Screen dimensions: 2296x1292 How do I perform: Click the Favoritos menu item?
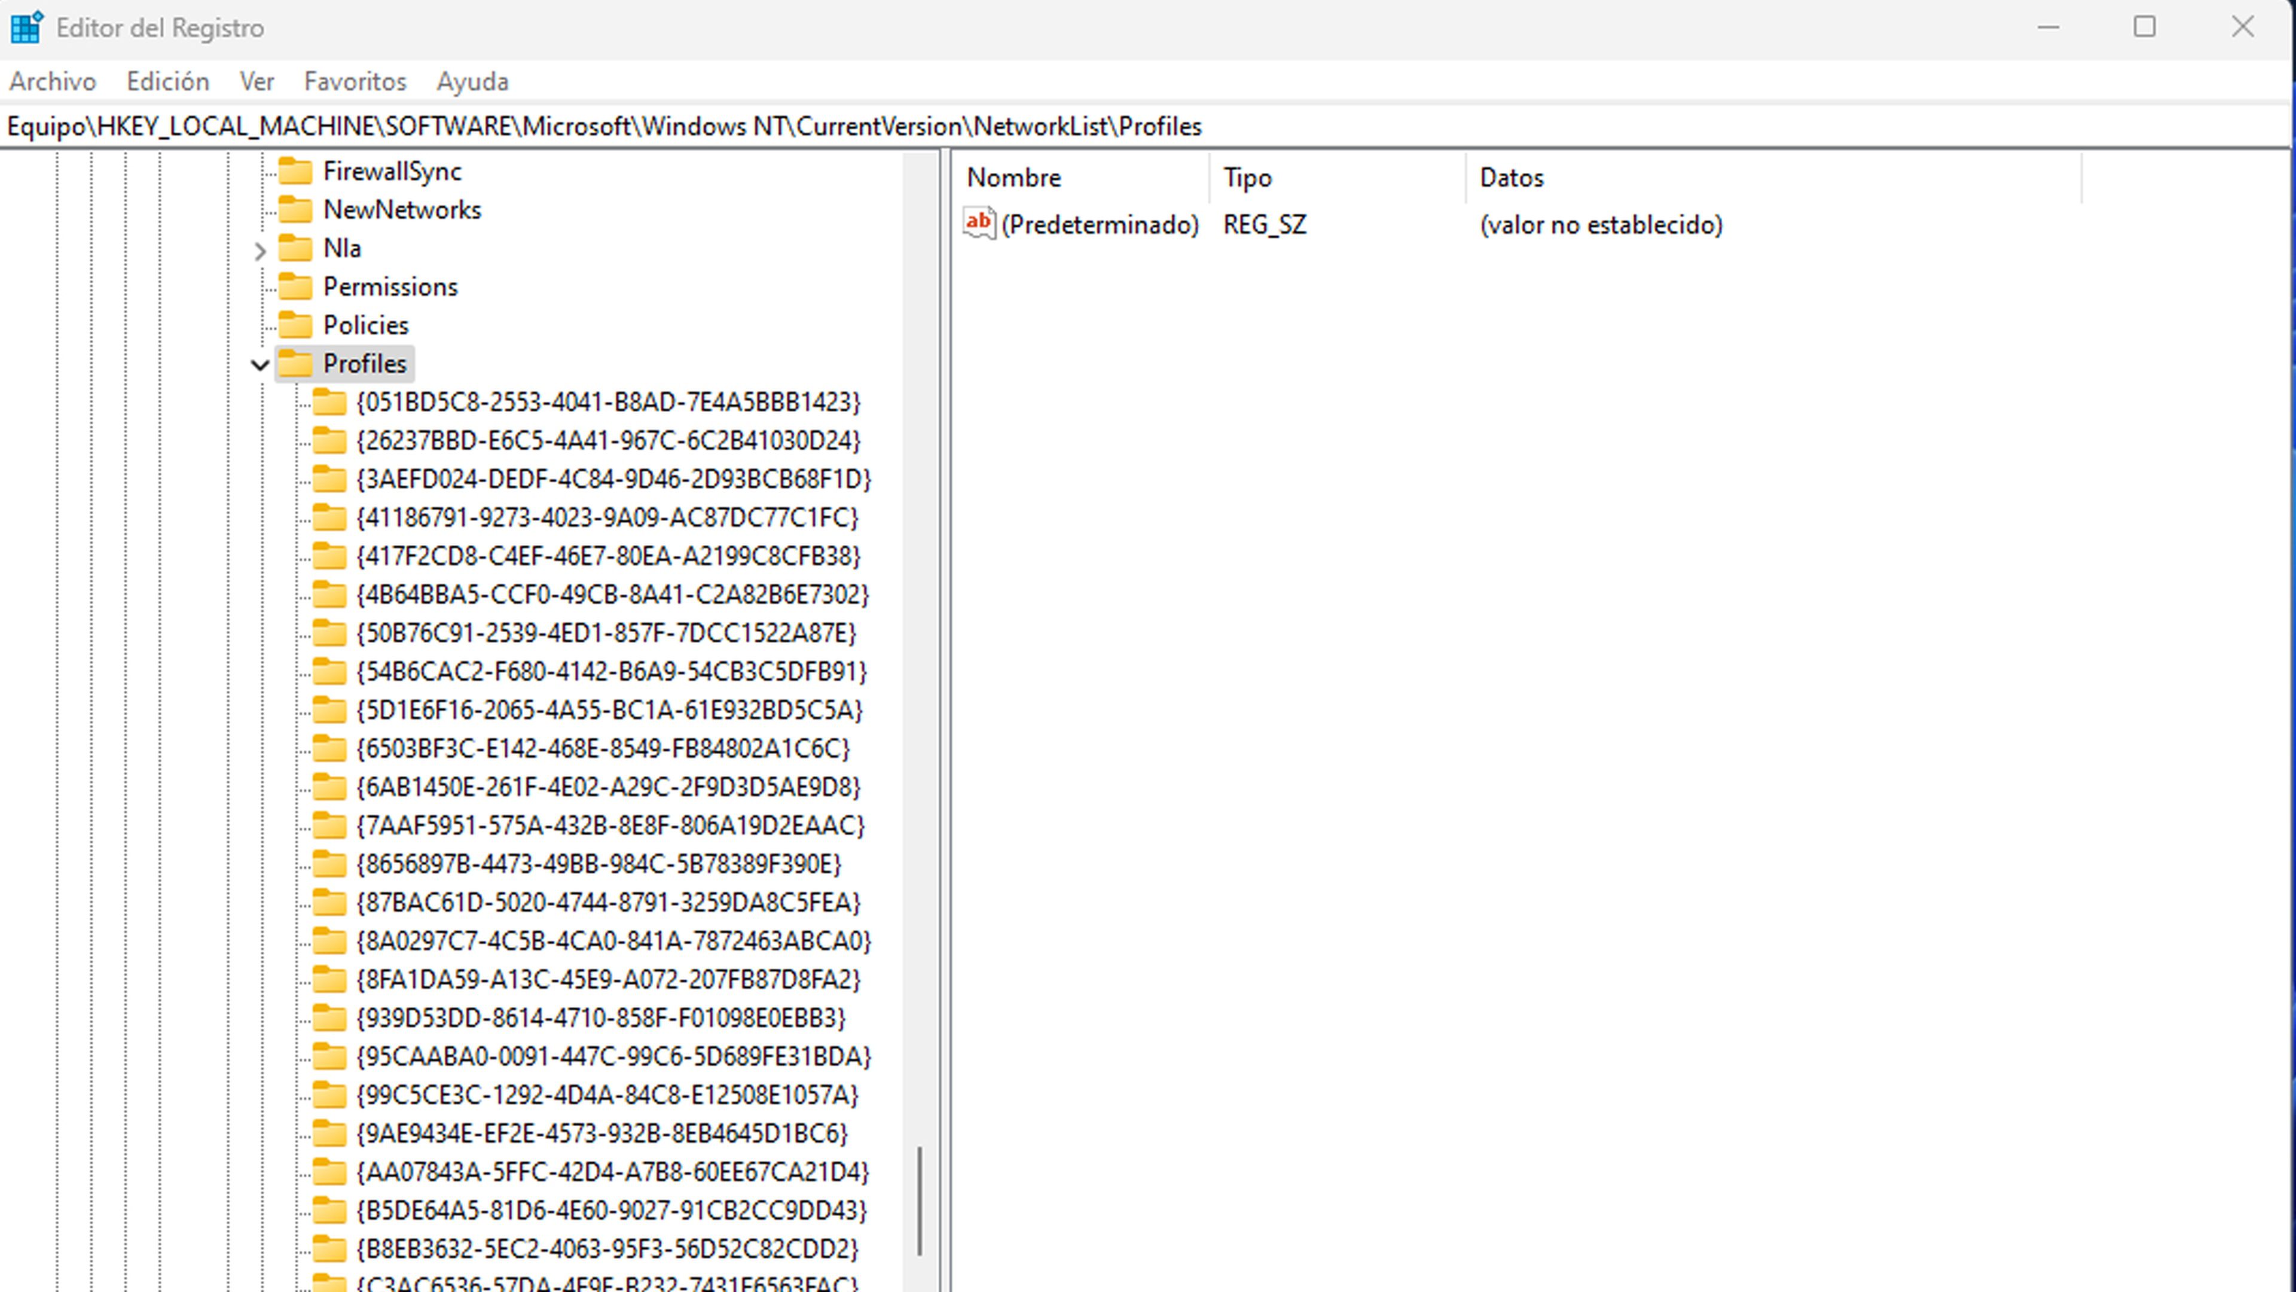pyautogui.click(x=355, y=81)
